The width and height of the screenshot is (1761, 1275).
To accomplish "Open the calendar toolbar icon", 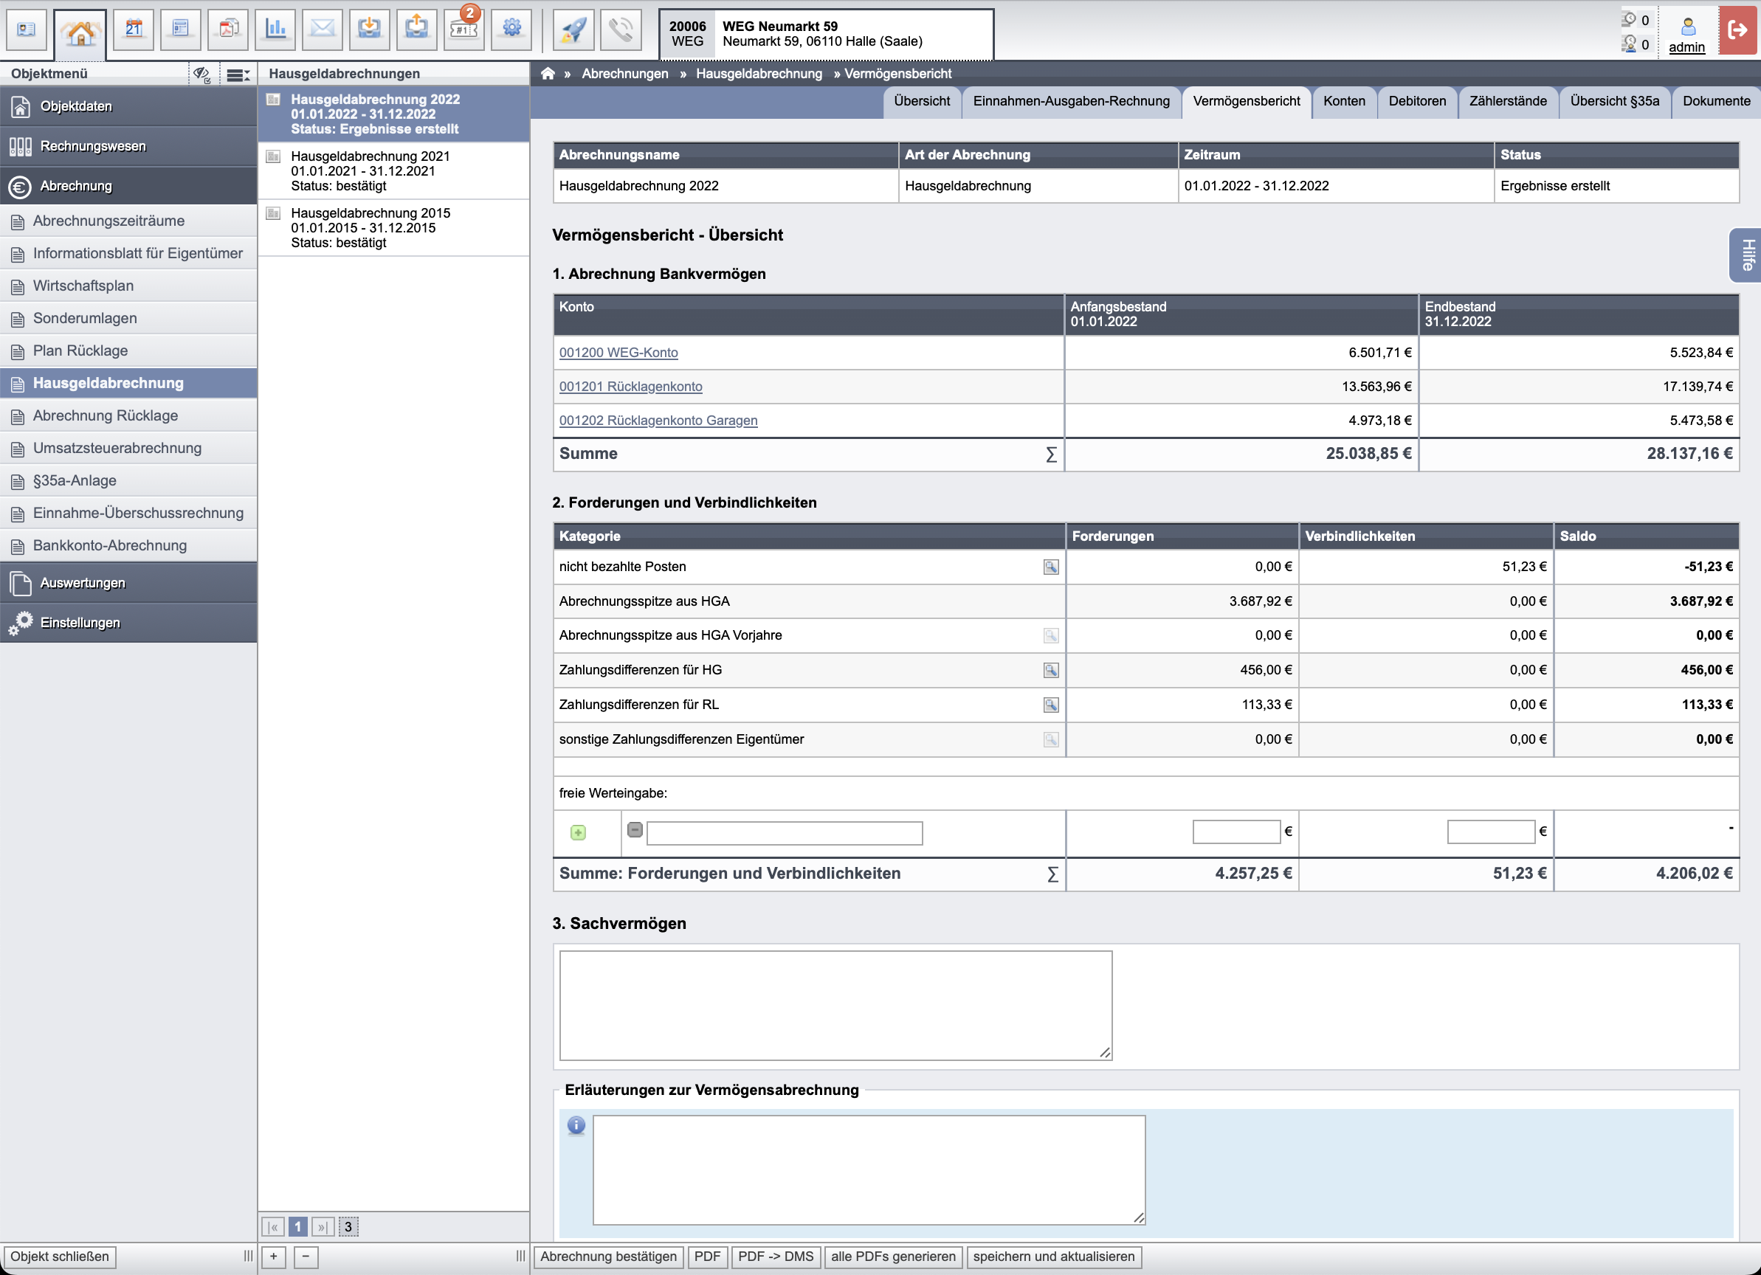I will [134, 30].
